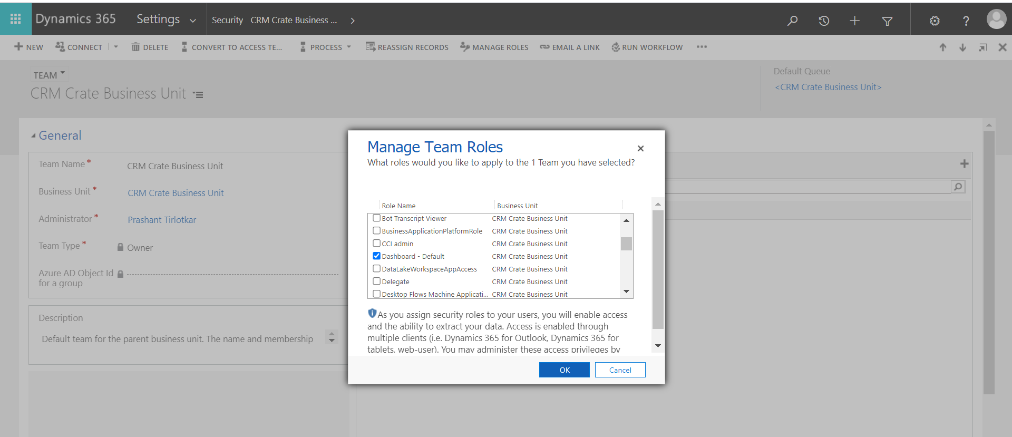
Task: Open the PROCESS dropdown menu
Action: 326,47
